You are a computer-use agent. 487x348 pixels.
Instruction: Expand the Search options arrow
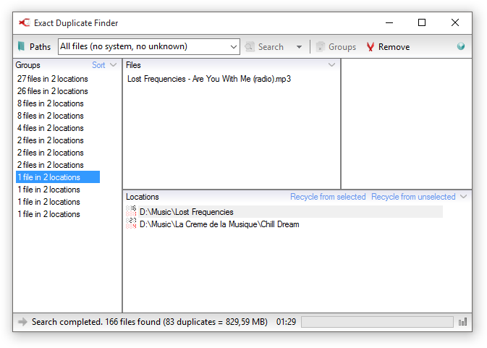pyautogui.click(x=299, y=47)
